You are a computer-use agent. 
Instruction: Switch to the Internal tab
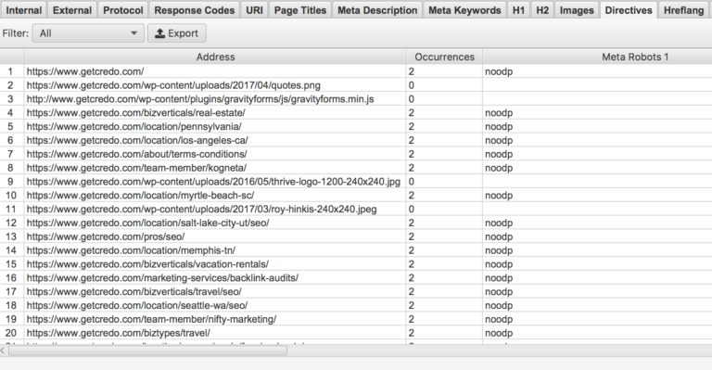tap(23, 10)
